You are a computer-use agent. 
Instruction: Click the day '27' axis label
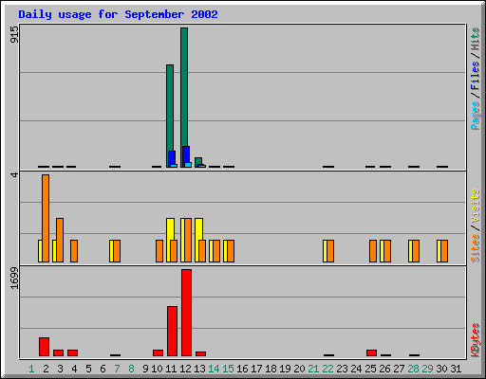point(399,369)
